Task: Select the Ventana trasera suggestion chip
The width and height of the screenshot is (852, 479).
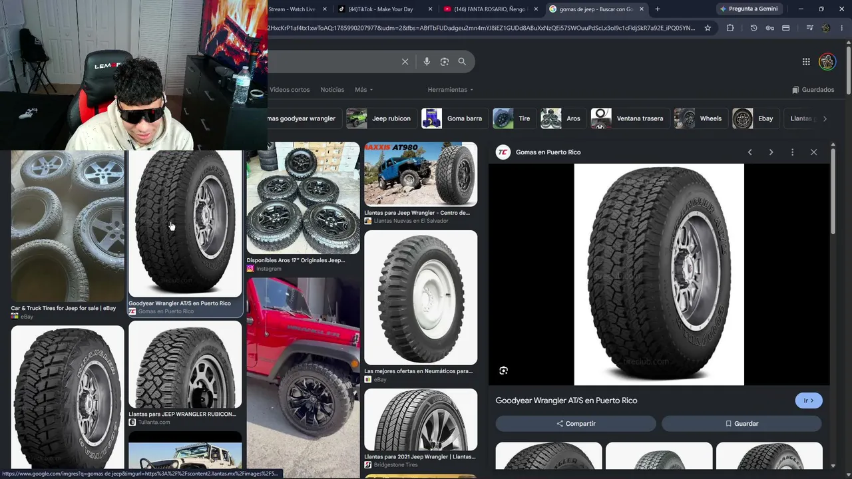Action: pos(629,118)
